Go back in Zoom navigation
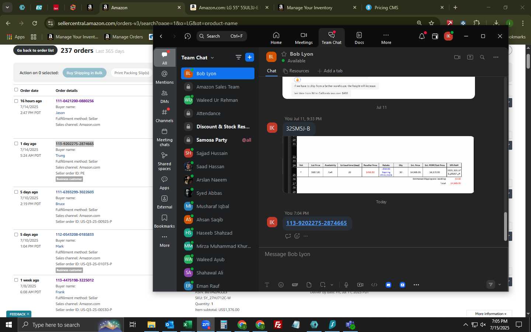Viewport: 531px width, 332px height. coord(161,36)
